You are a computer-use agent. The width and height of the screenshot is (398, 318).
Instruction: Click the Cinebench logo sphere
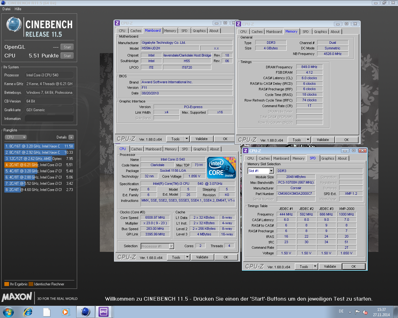point(14,25)
